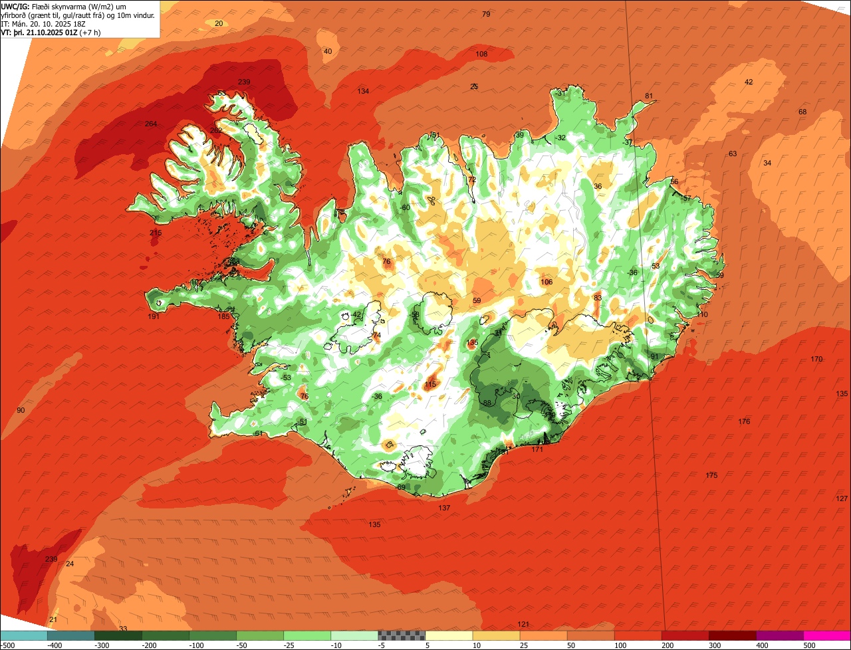Select the value '115' in the southern interior
851x650 pixels.
click(430, 385)
